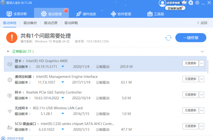Click the graphics card device icon

click(x=10, y=64)
